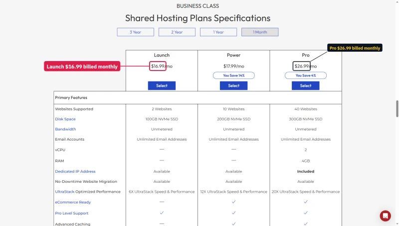Switch to the 3 Year billing tab
This screenshot has width=399, height=226.
[135, 32]
